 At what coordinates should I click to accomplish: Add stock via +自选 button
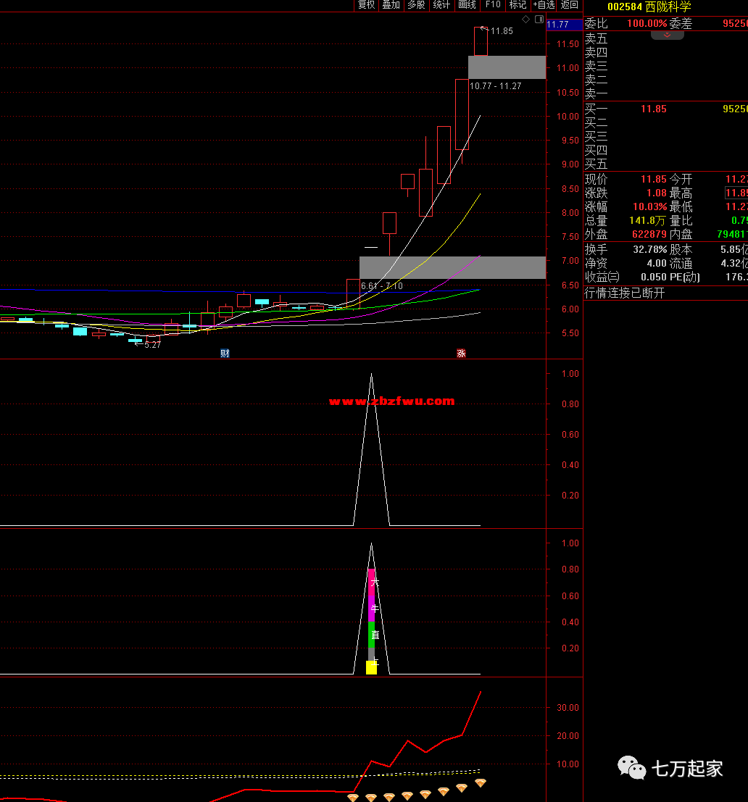(544, 5)
